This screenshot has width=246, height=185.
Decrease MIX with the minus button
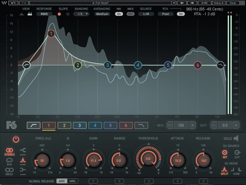(x=170, y=125)
